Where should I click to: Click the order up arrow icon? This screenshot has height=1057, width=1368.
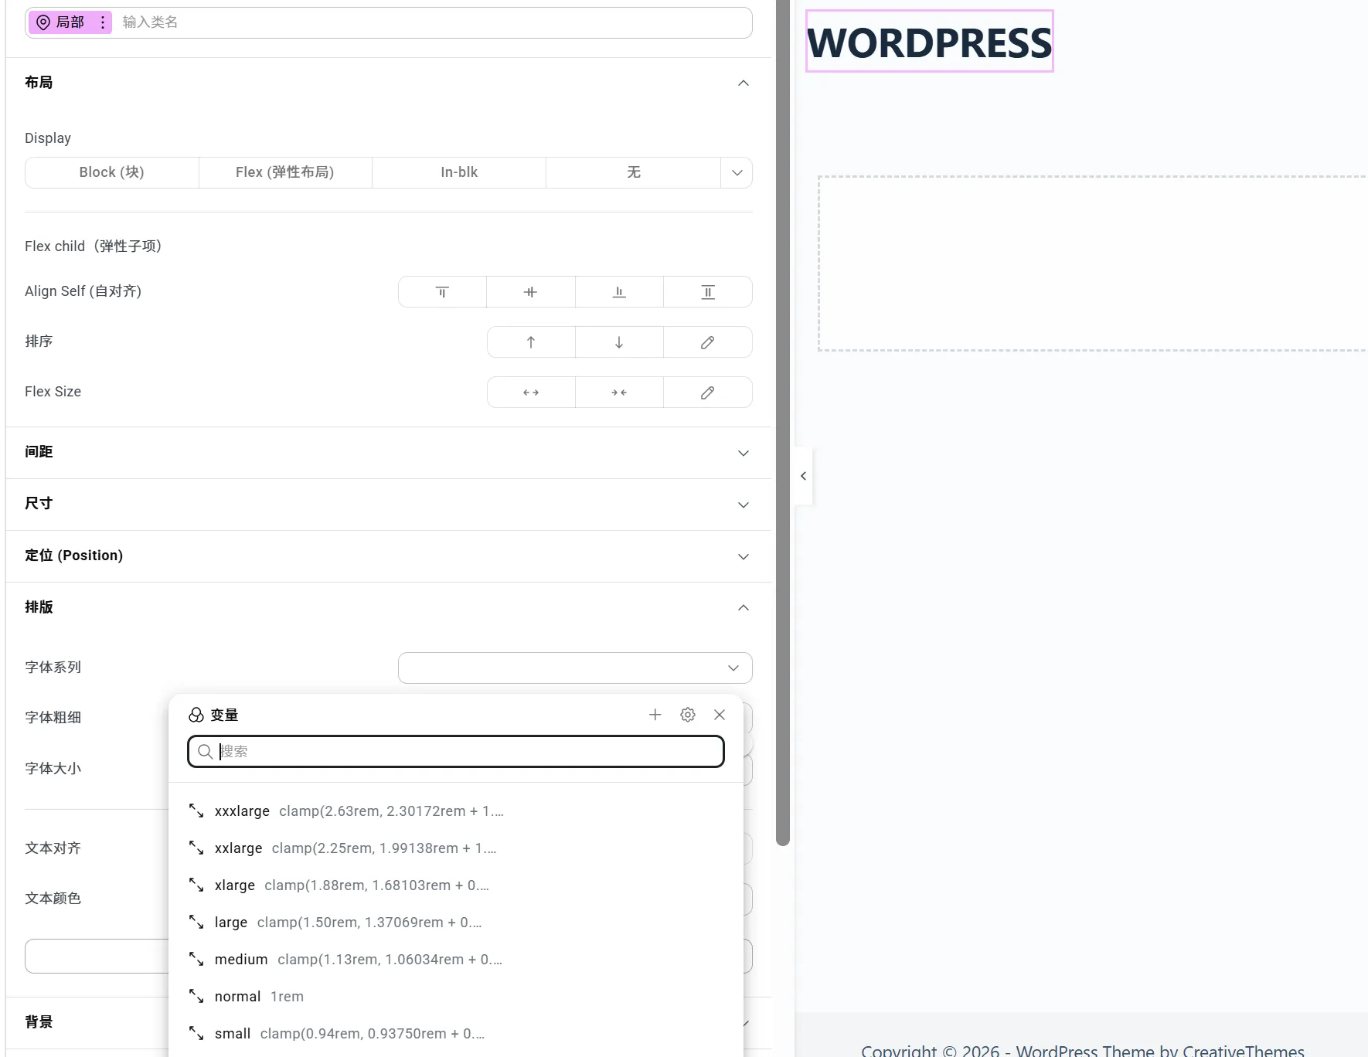point(531,342)
